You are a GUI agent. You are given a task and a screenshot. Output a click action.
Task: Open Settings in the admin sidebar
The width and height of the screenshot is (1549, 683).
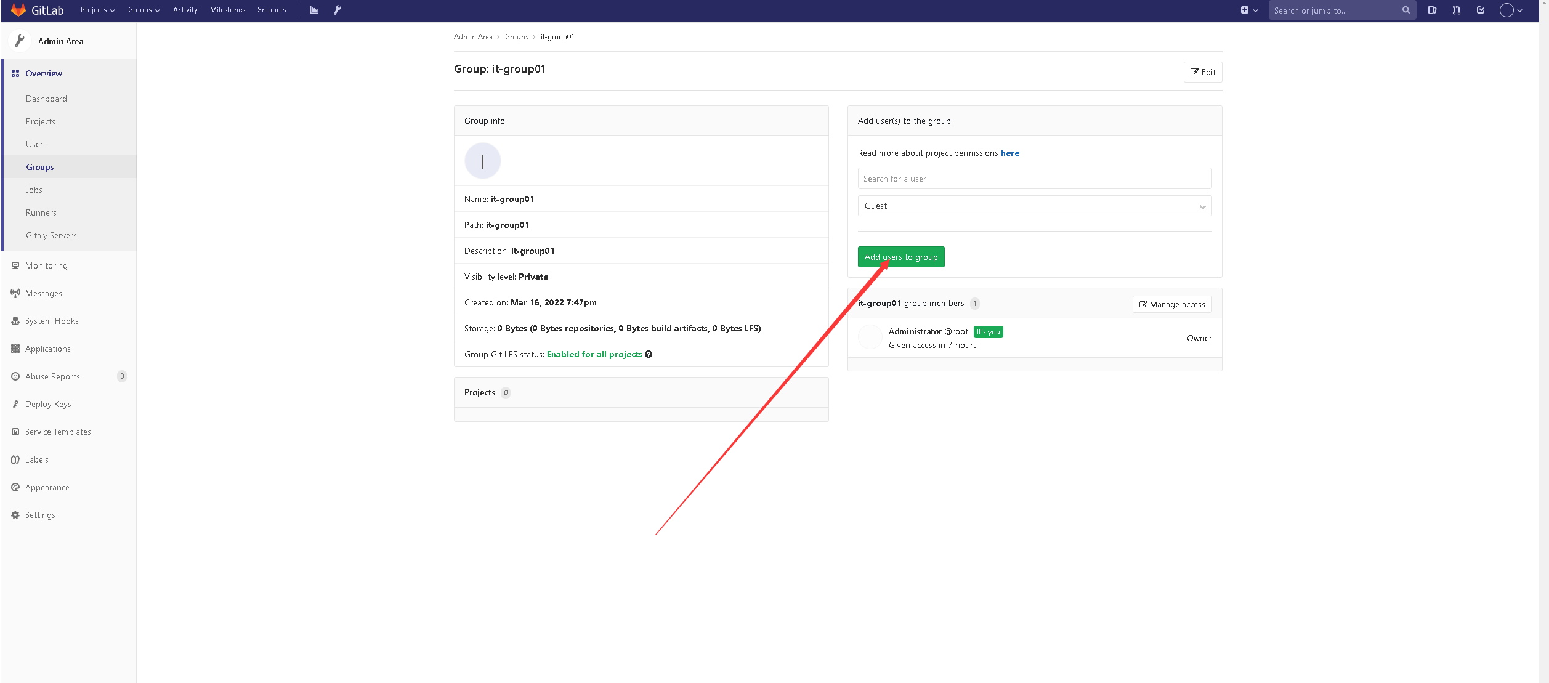(40, 515)
